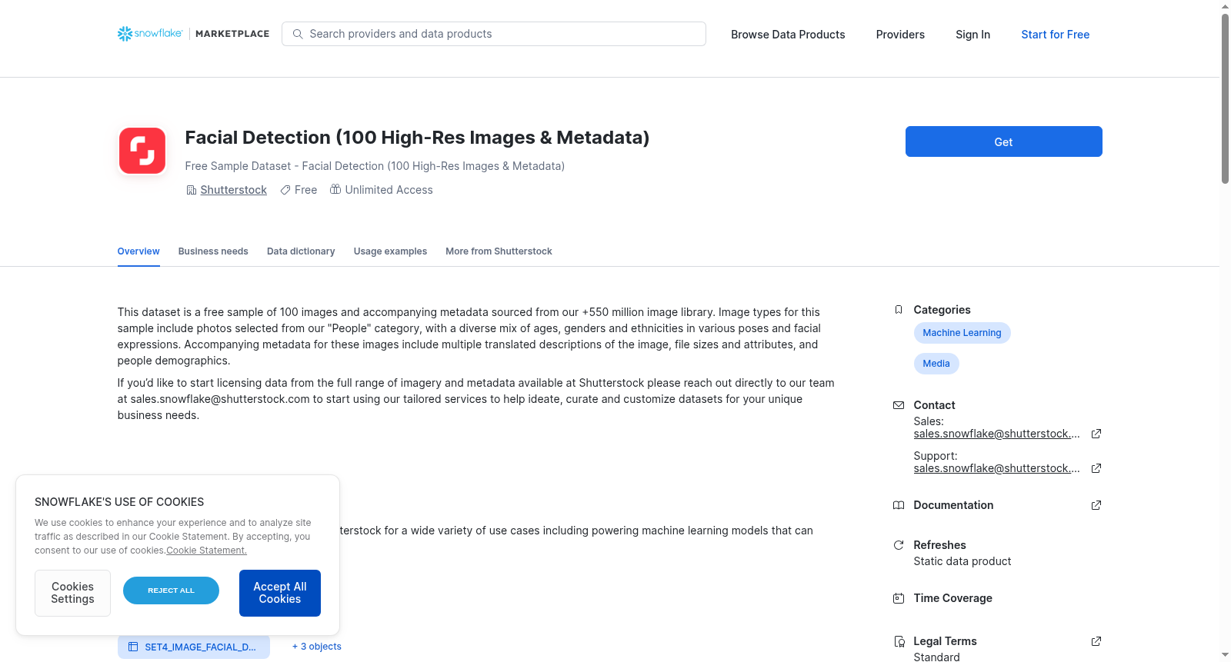The width and height of the screenshot is (1231, 662).
Task: Open the Support email external link icon
Action: pos(1096,468)
